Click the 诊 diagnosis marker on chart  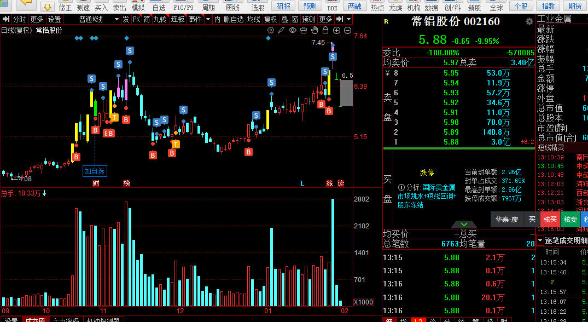[x=341, y=183]
